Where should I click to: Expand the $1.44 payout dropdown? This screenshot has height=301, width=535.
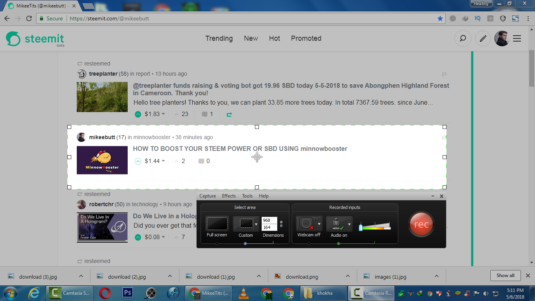155,161
